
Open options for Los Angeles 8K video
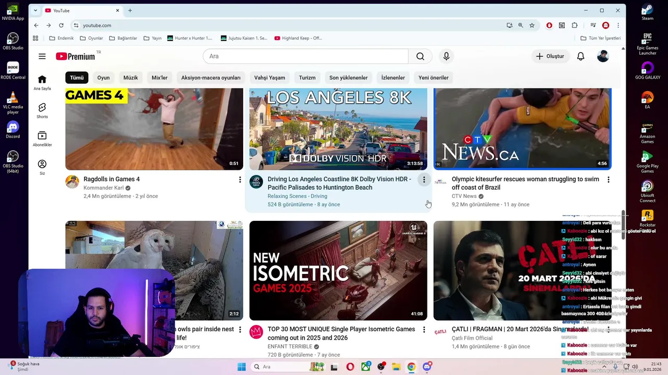[424, 180]
